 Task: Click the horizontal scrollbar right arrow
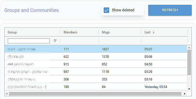pos(185,94)
